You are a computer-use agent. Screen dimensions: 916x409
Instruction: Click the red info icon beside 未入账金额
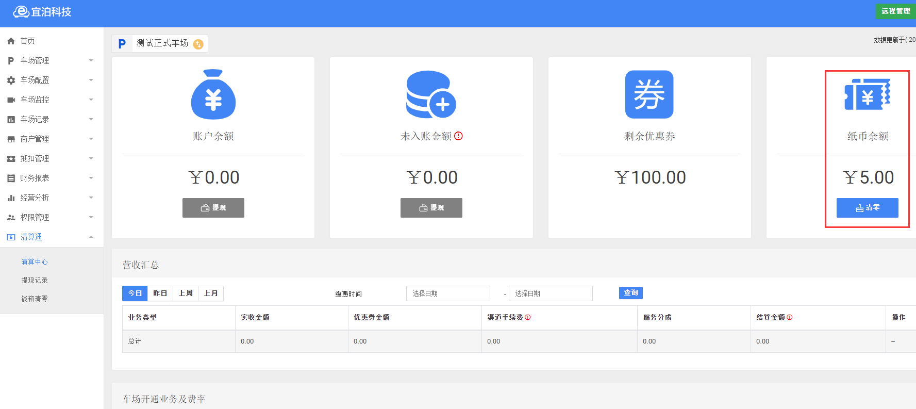[458, 136]
